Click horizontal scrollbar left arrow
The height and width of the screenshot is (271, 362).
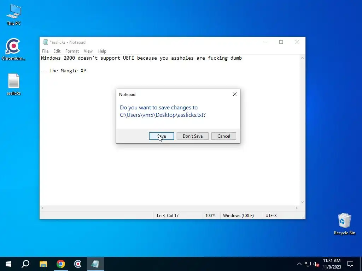pyautogui.click(x=42, y=208)
